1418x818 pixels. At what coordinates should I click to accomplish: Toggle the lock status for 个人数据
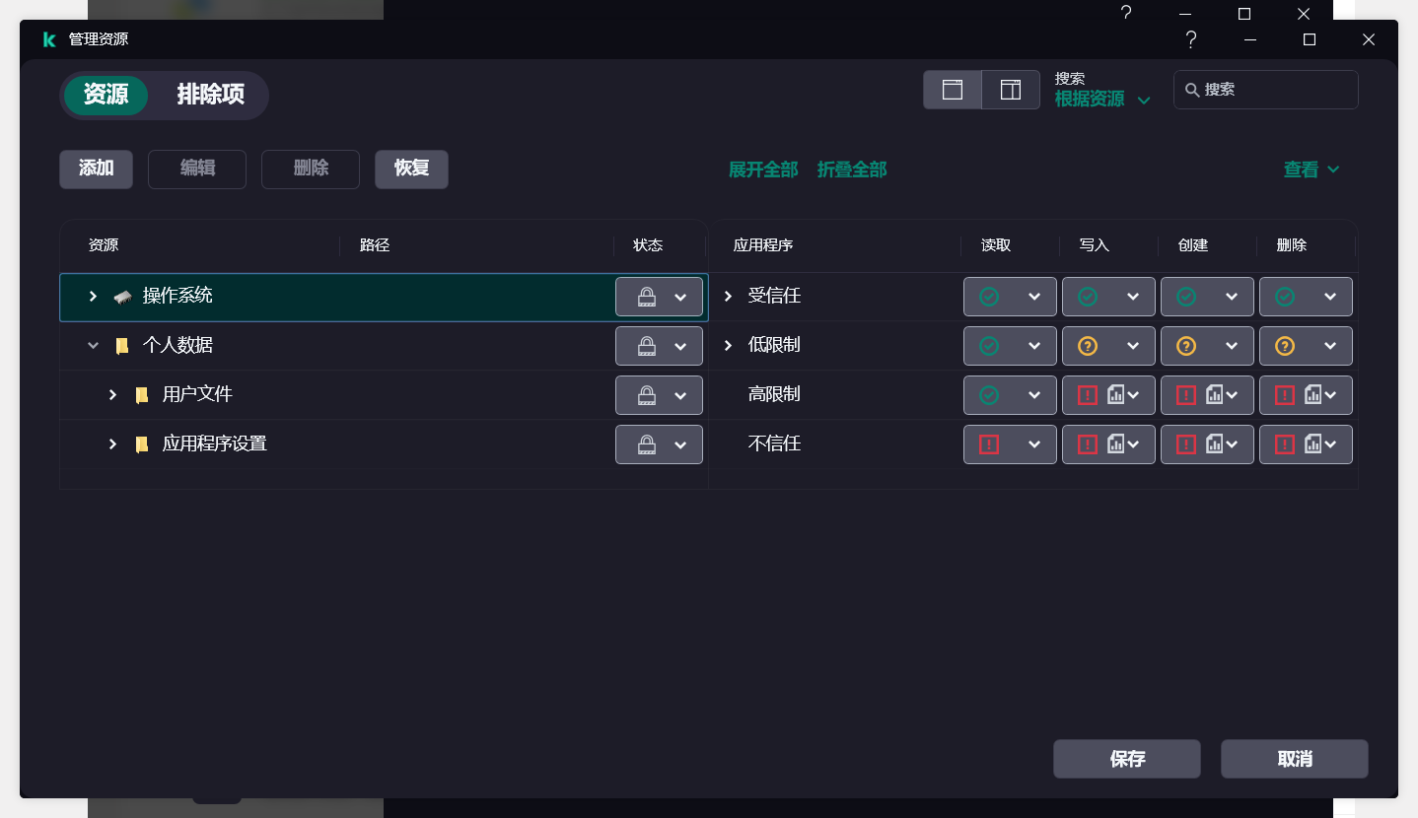click(648, 345)
